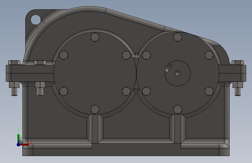The height and width of the screenshot is (163, 252).
Task: Pick the topmost hex bolt on the left bearing cover
Action: [x=95, y=37]
